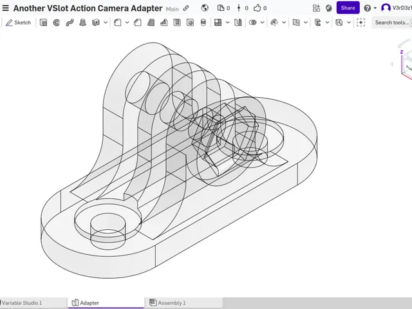Click the custom feature insert plus icon
The width and height of the screenshot is (412, 309).
[360, 23]
